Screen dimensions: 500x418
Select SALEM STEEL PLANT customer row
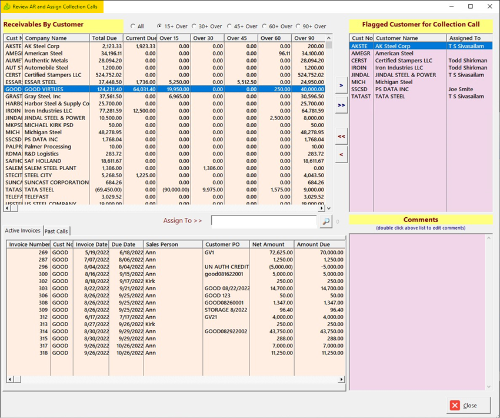(x=165, y=168)
